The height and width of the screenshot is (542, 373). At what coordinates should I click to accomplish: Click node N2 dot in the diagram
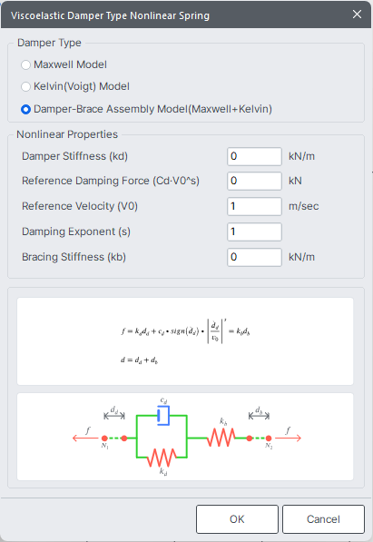pyautogui.click(x=269, y=439)
